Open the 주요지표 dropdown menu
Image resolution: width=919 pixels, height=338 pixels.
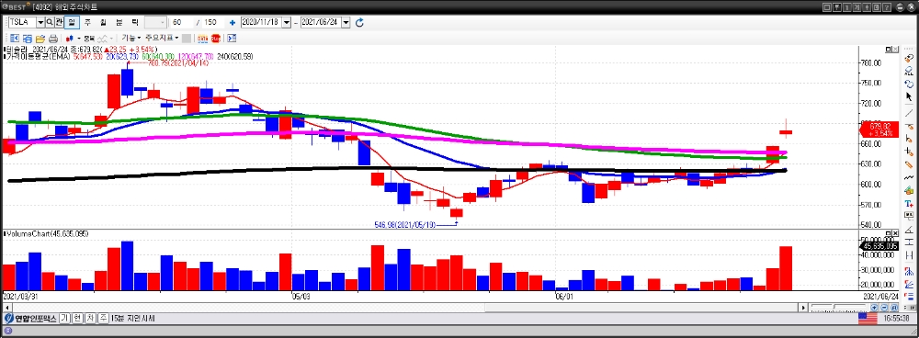[x=162, y=39]
